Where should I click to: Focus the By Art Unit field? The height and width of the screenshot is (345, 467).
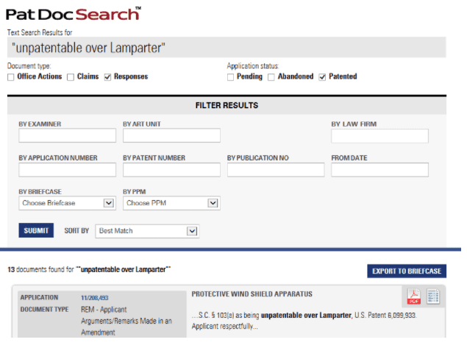click(171, 135)
